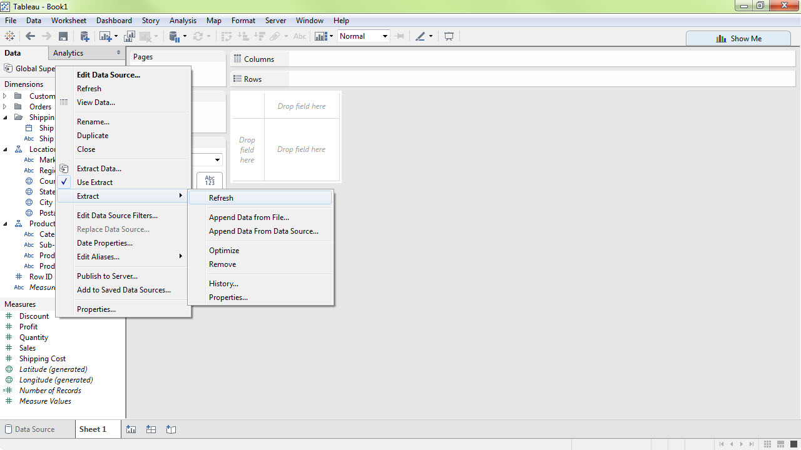Select the Latitude (generated) measure
The width and height of the screenshot is (801, 450).
[53, 369]
